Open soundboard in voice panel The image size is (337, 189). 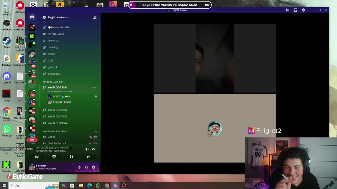point(89,157)
